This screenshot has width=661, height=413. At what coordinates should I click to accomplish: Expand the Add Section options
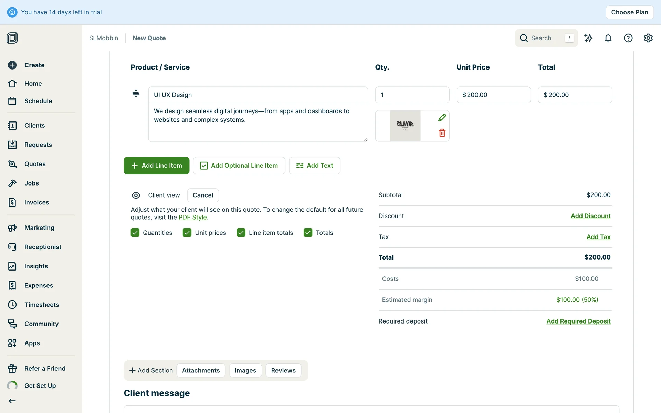[151, 370]
